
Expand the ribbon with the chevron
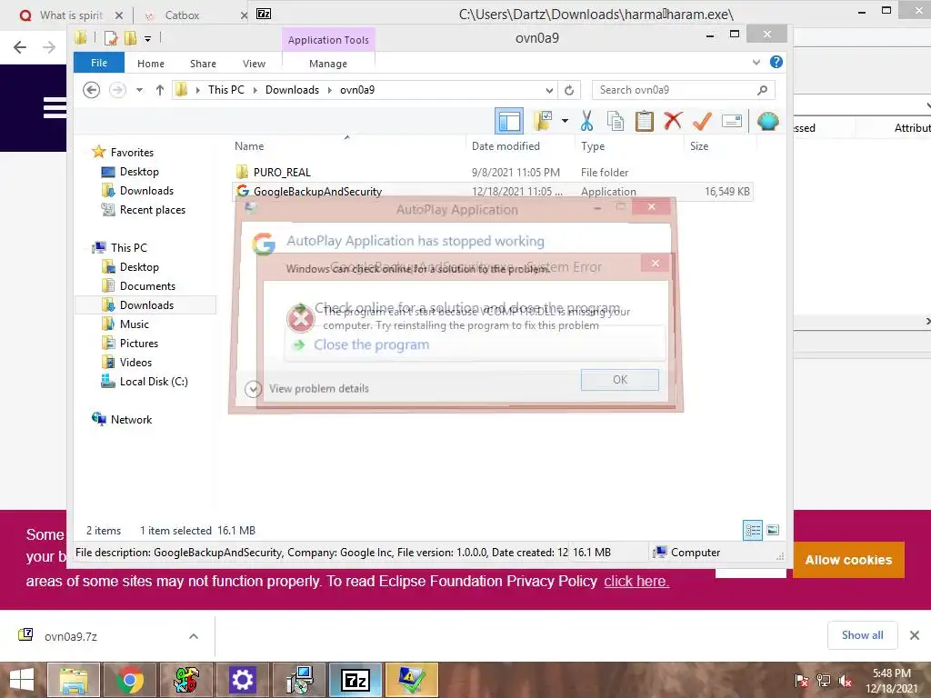click(x=756, y=63)
